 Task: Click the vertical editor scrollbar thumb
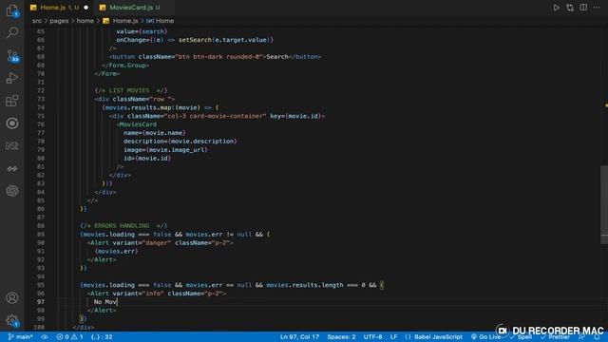coord(604,204)
